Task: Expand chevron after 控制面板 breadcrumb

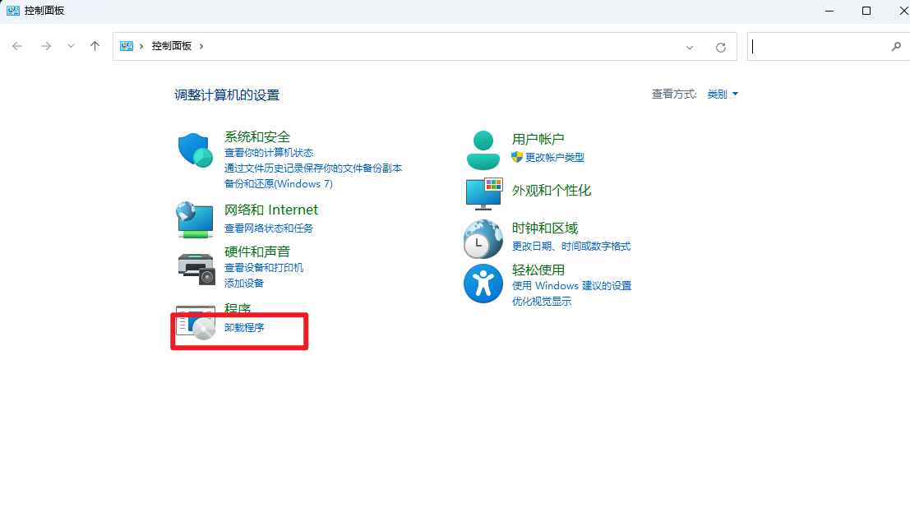Action: click(x=201, y=47)
